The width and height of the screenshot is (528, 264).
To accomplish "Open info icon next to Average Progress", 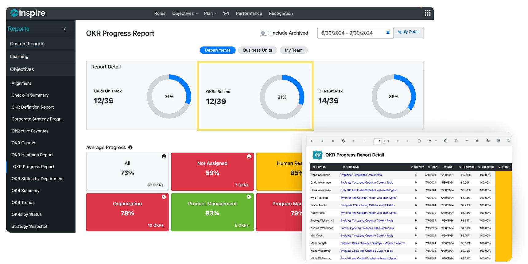I will (x=130, y=147).
